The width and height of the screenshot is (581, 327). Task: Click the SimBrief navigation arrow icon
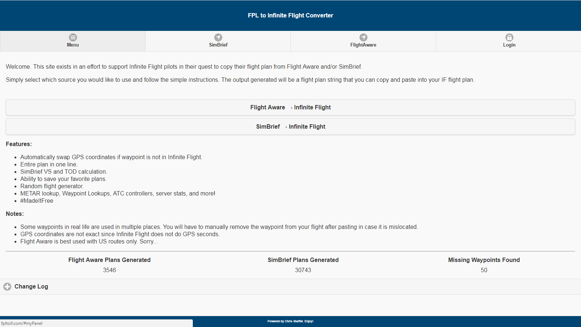pos(218,37)
